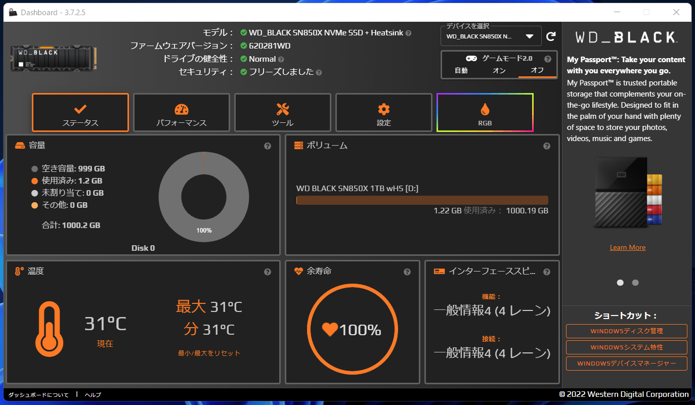Open WINDOWSシステム特性 shortcut

click(627, 347)
